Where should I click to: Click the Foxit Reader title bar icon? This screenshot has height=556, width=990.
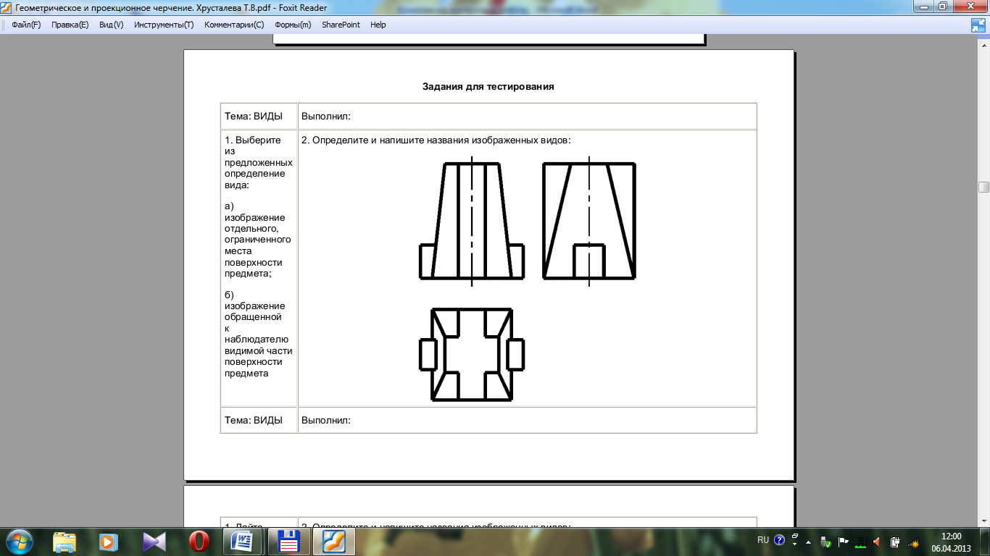6,7
